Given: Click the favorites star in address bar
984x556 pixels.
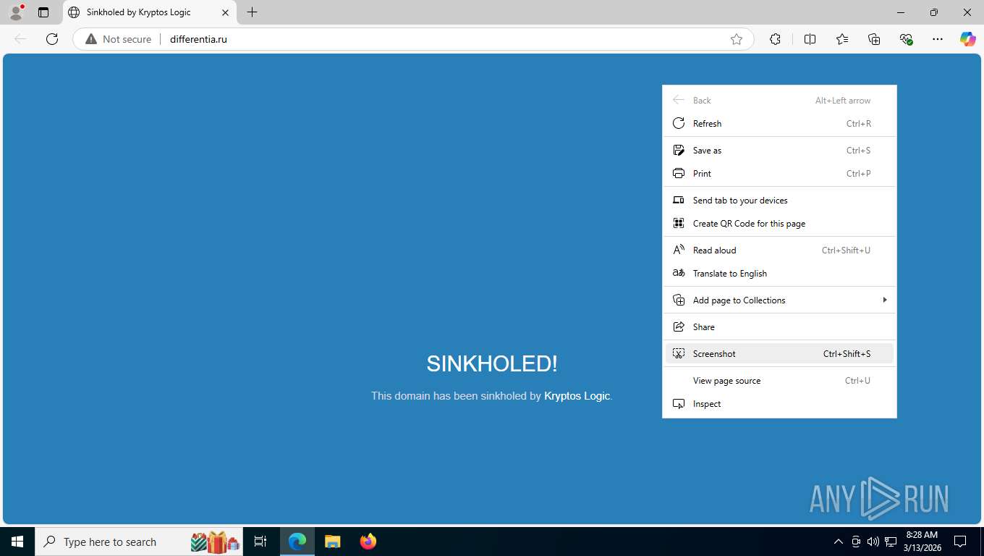Looking at the screenshot, I should pyautogui.click(x=737, y=39).
